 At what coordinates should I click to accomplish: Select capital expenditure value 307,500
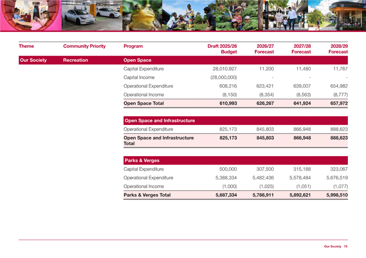tap(265, 169)
